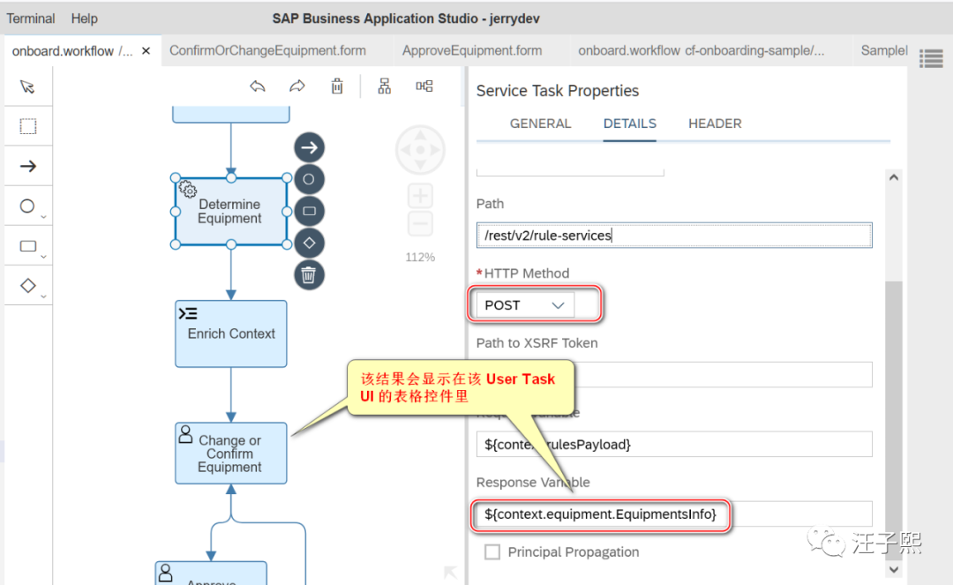This screenshot has width=953, height=585.
Task: Open the ConfirmOrChangeEquipment.form tab
Action: point(267,50)
